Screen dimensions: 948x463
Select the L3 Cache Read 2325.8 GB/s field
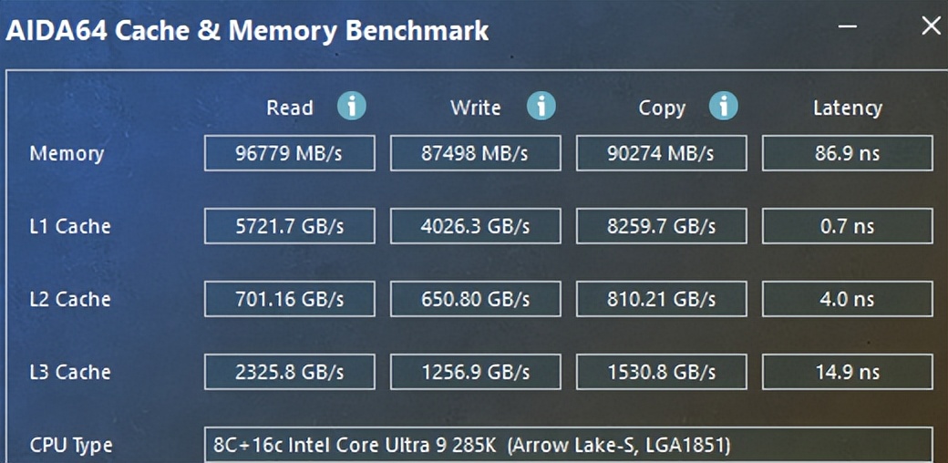289,372
